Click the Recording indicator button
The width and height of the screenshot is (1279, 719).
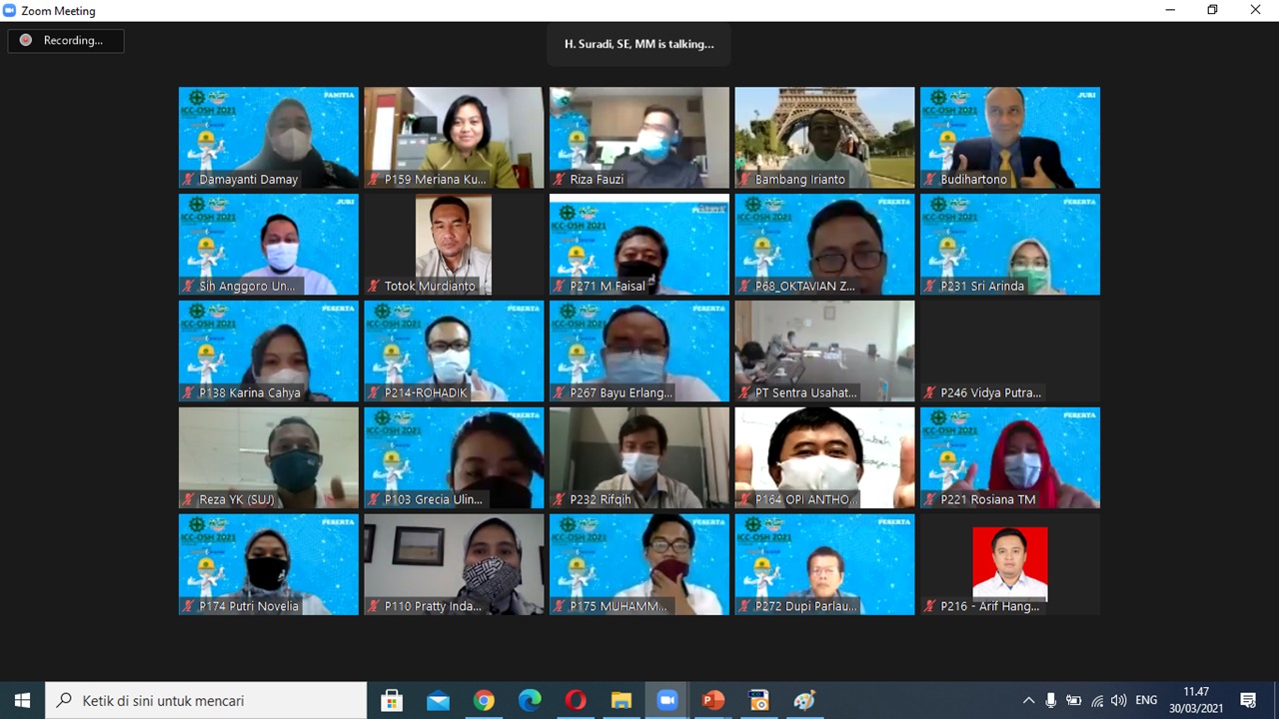(x=66, y=41)
